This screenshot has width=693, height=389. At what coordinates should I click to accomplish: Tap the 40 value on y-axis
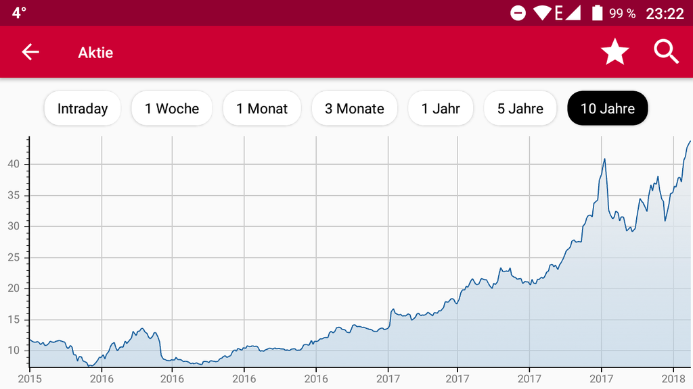click(14, 164)
